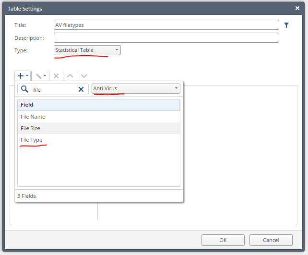Image resolution: width=308 pixels, height=255 pixels.
Task: Click the plus add-field icon
Action: tap(21, 76)
